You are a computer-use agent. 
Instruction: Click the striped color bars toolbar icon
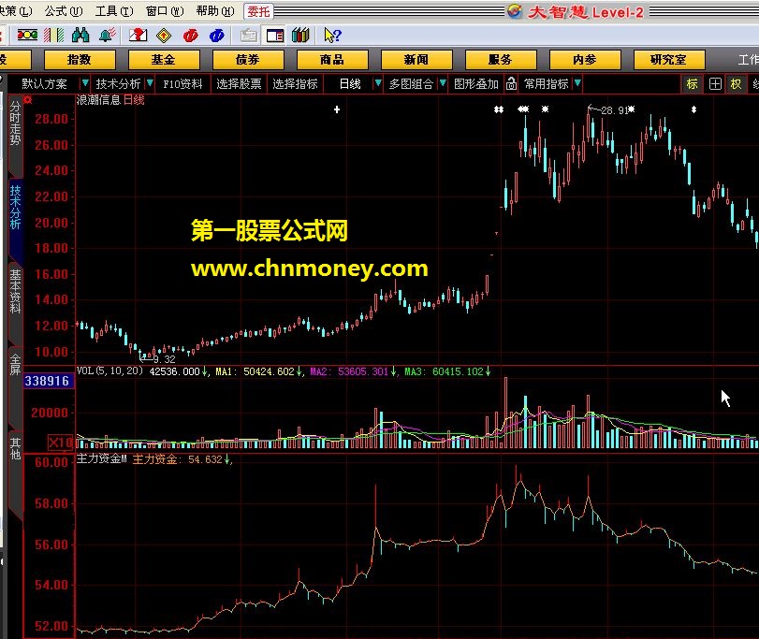point(53,36)
